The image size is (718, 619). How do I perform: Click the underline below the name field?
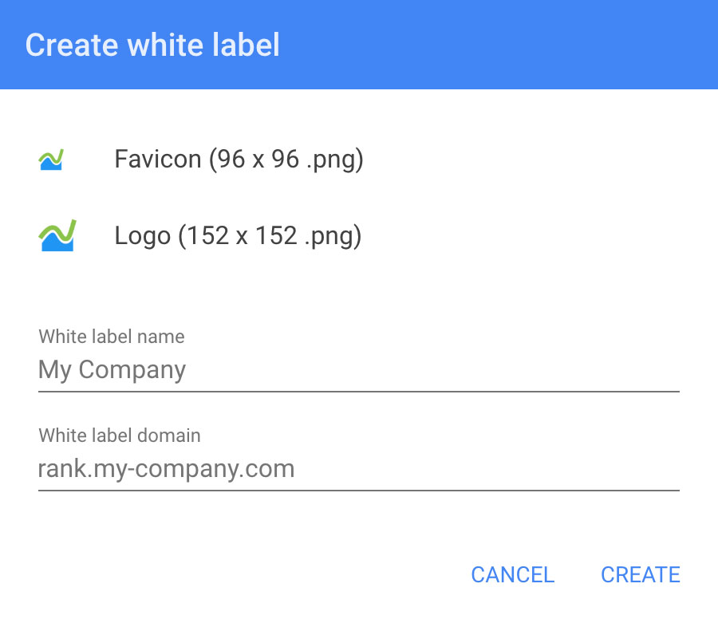[x=359, y=392]
